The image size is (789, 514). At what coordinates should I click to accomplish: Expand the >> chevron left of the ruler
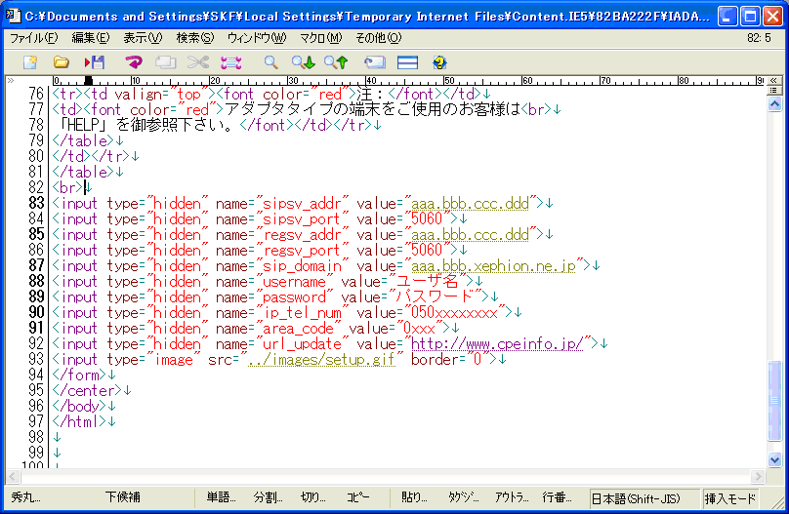coord(11,80)
